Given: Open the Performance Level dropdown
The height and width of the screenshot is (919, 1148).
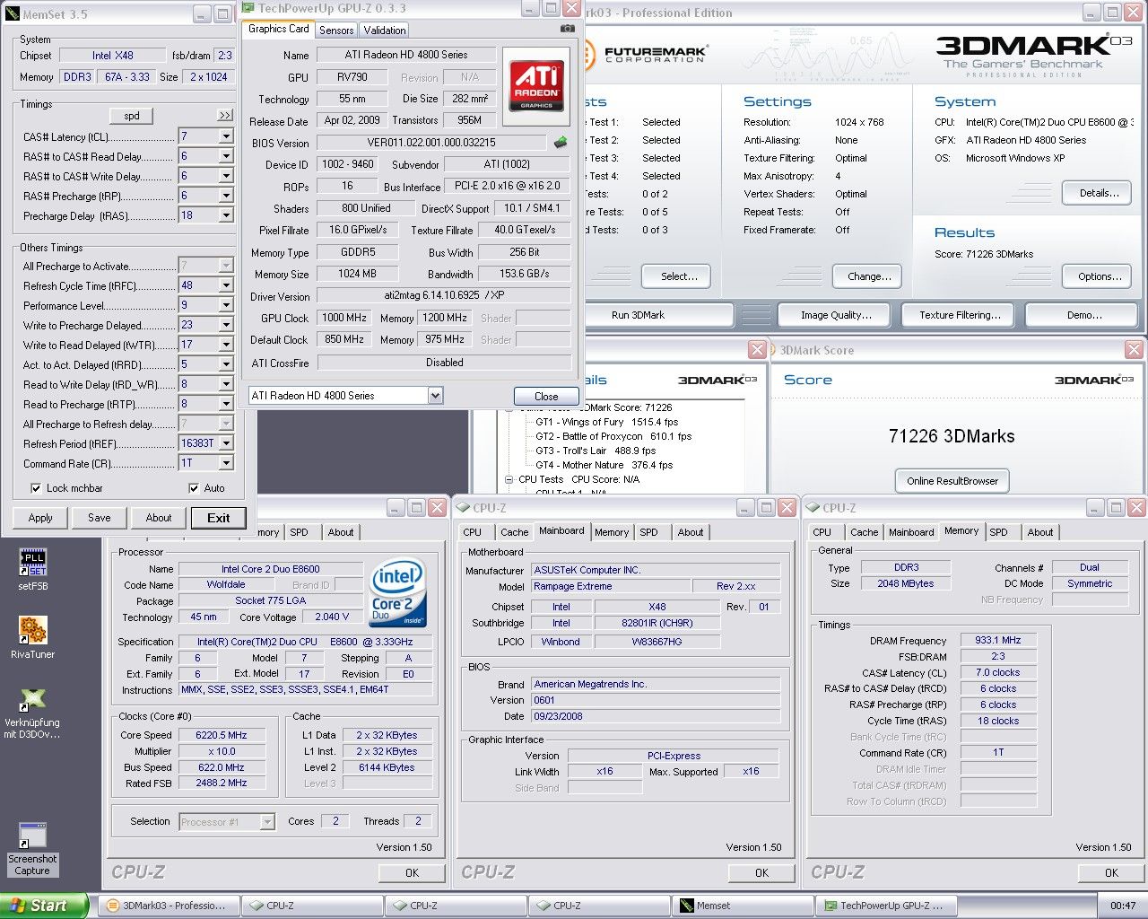Looking at the screenshot, I should tap(226, 305).
